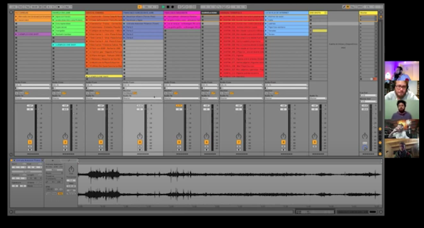Launch the agua corriendo clip

(x=54, y=17)
